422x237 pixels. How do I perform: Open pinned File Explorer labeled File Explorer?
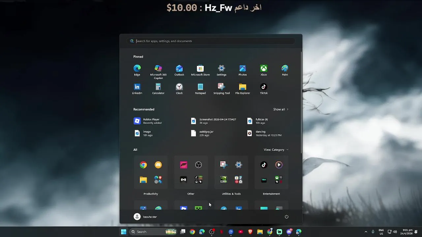(x=243, y=89)
